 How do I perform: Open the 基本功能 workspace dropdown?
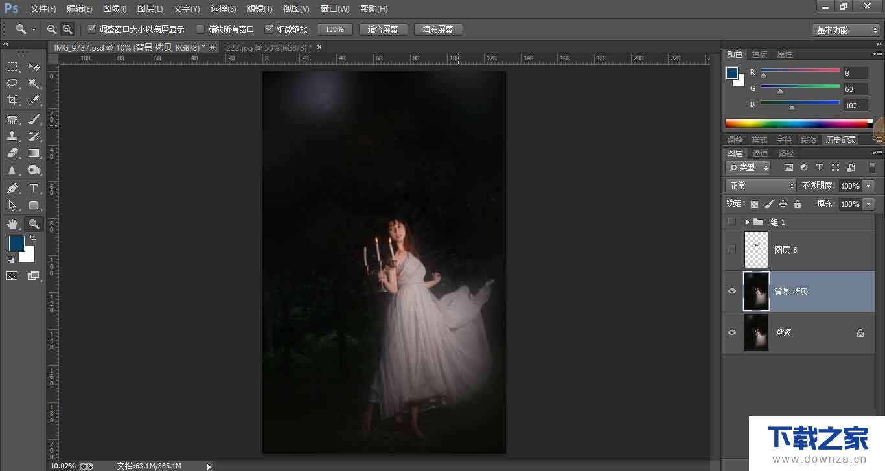click(x=845, y=30)
